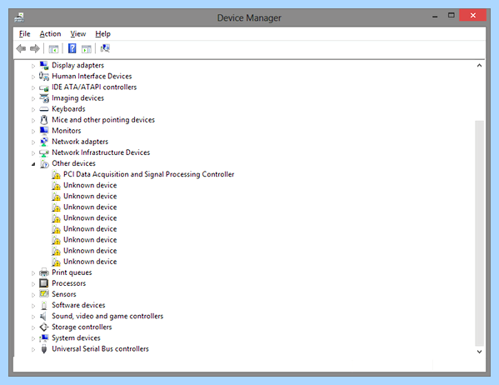
Task: Select the Imaging devices icon
Action: (x=44, y=98)
